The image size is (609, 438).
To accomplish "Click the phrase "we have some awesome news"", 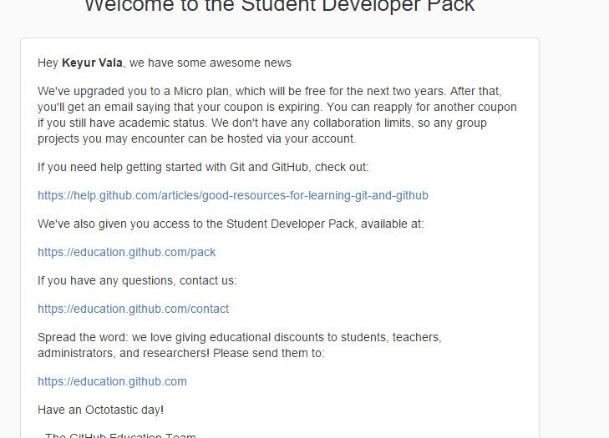I will [211, 63].
